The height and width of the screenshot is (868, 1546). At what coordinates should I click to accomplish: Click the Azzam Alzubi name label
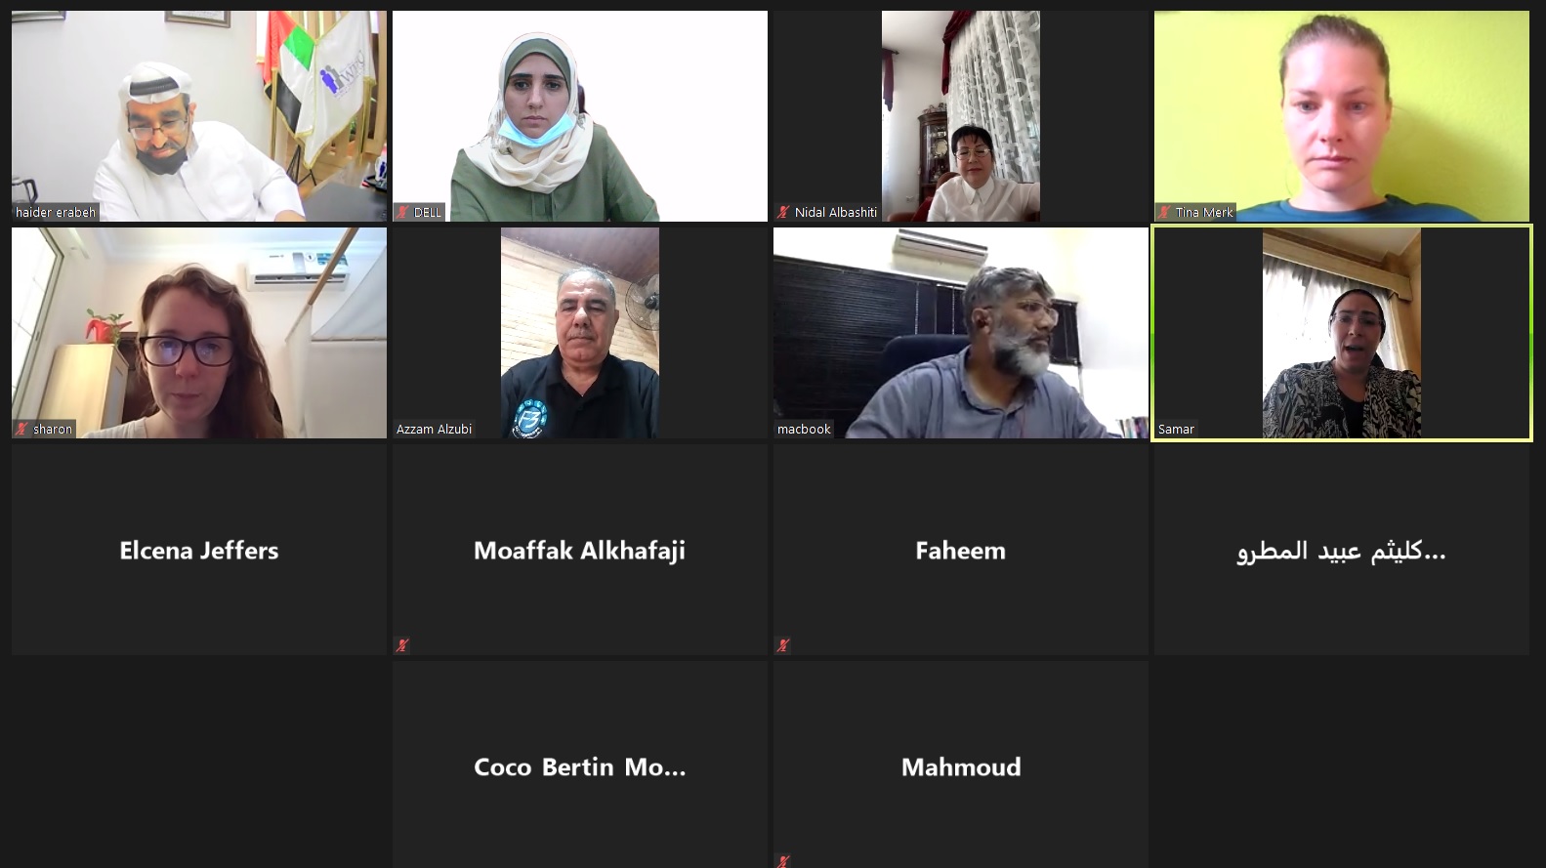(x=434, y=429)
